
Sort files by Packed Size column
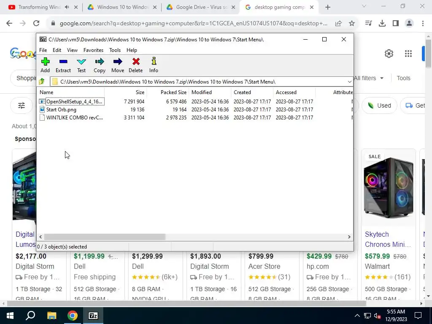pyautogui.click(x=168, y=92)
